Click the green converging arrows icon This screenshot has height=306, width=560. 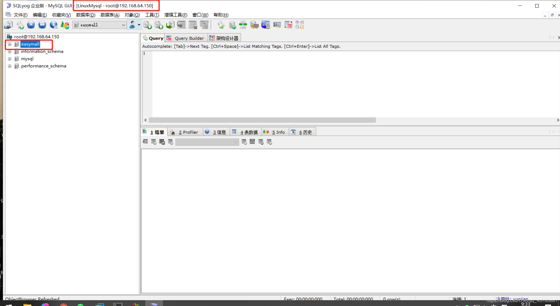point(243,25)
